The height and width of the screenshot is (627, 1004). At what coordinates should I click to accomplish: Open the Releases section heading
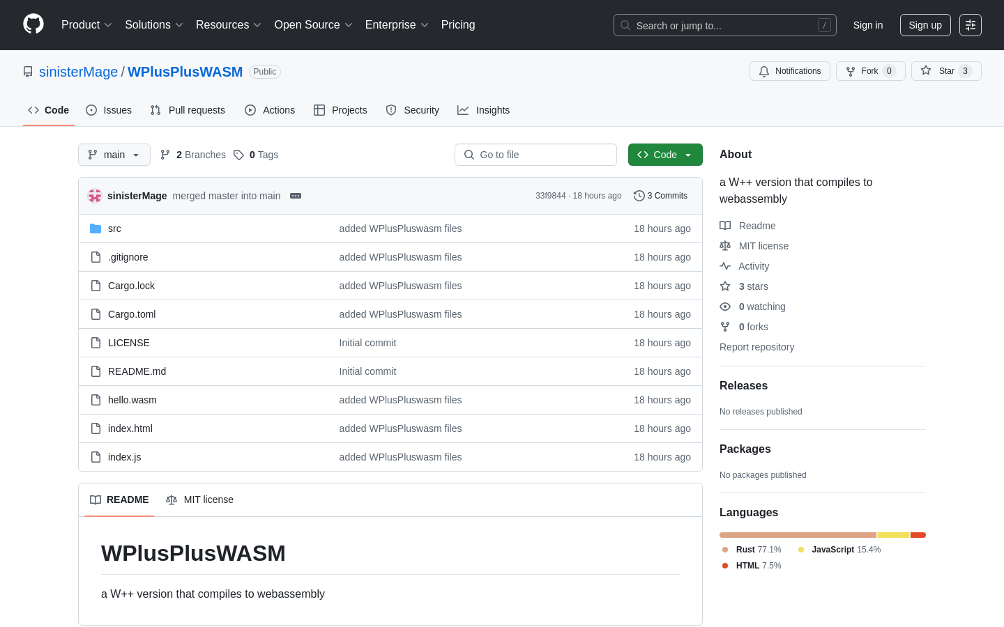(x=743, y=386)
